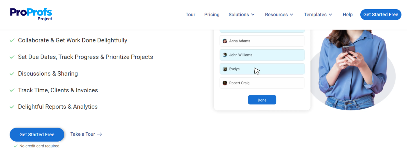Click checkmark beside Collaborate & Get Work Done
The width and height of the screenshot is (407, 164).
point(12,40)
